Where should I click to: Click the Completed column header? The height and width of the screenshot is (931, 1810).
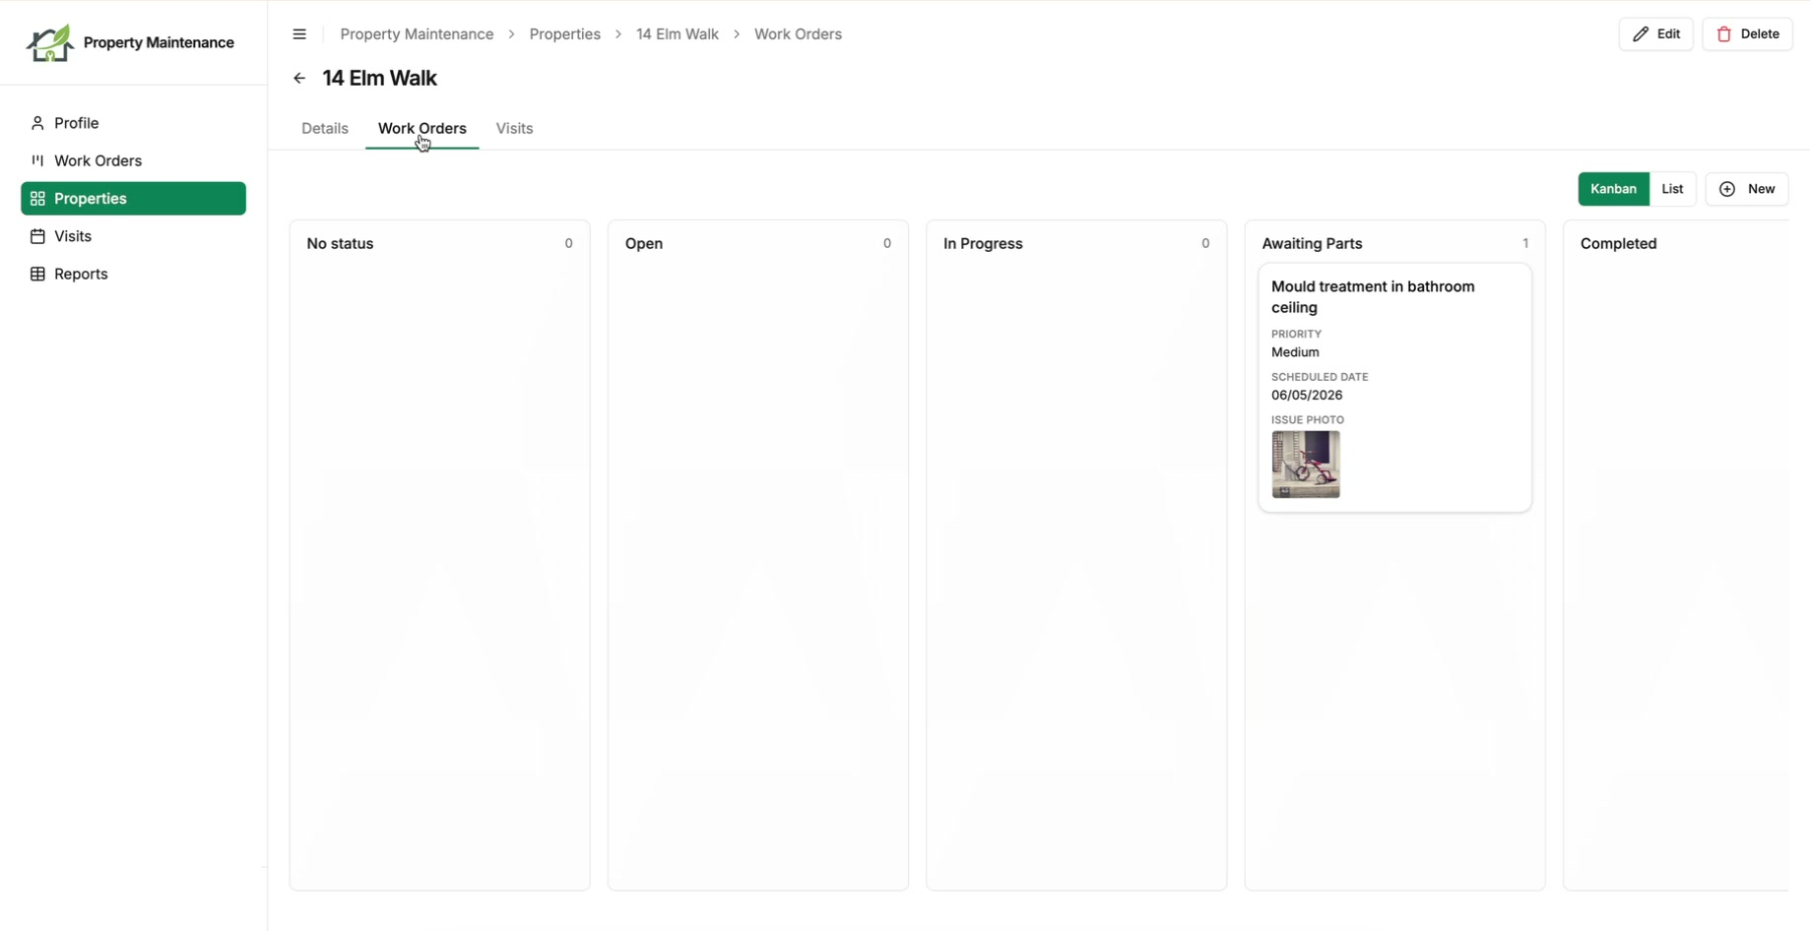pyautogui.click(x=1618, y=244)
